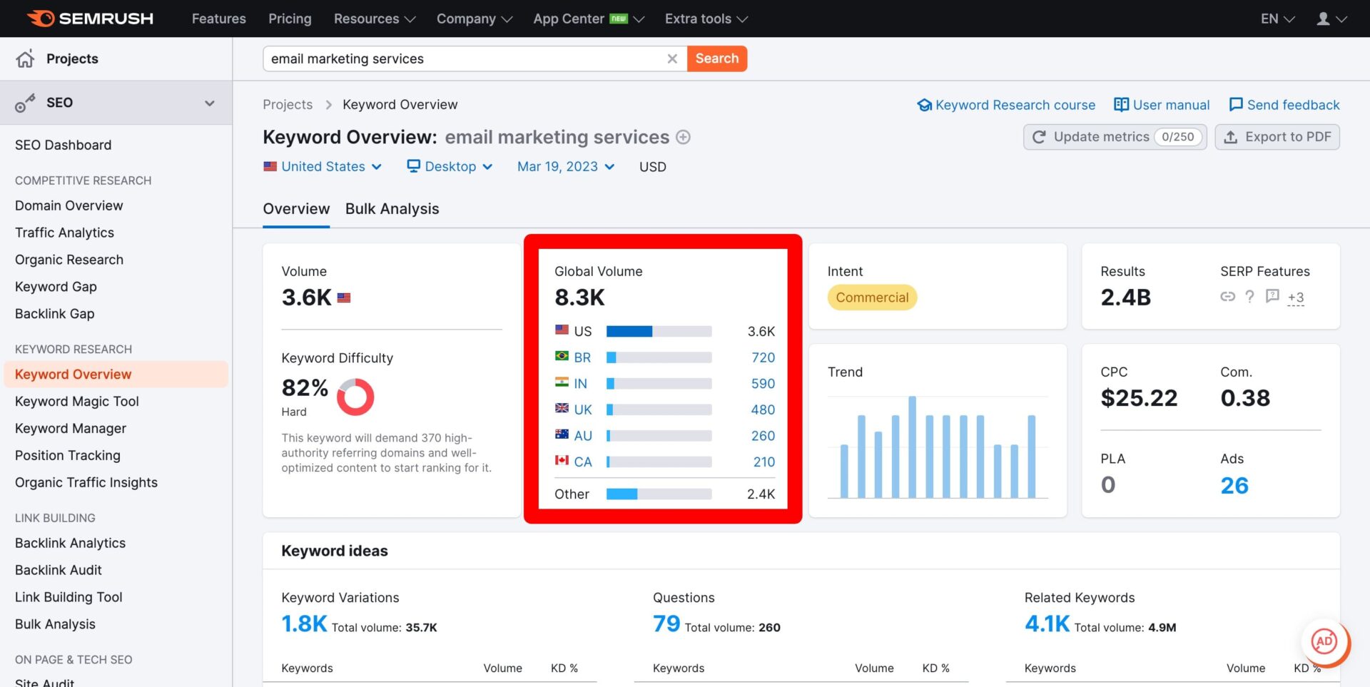
Task: Open the Pricing menu item
Action: [290, 19]
